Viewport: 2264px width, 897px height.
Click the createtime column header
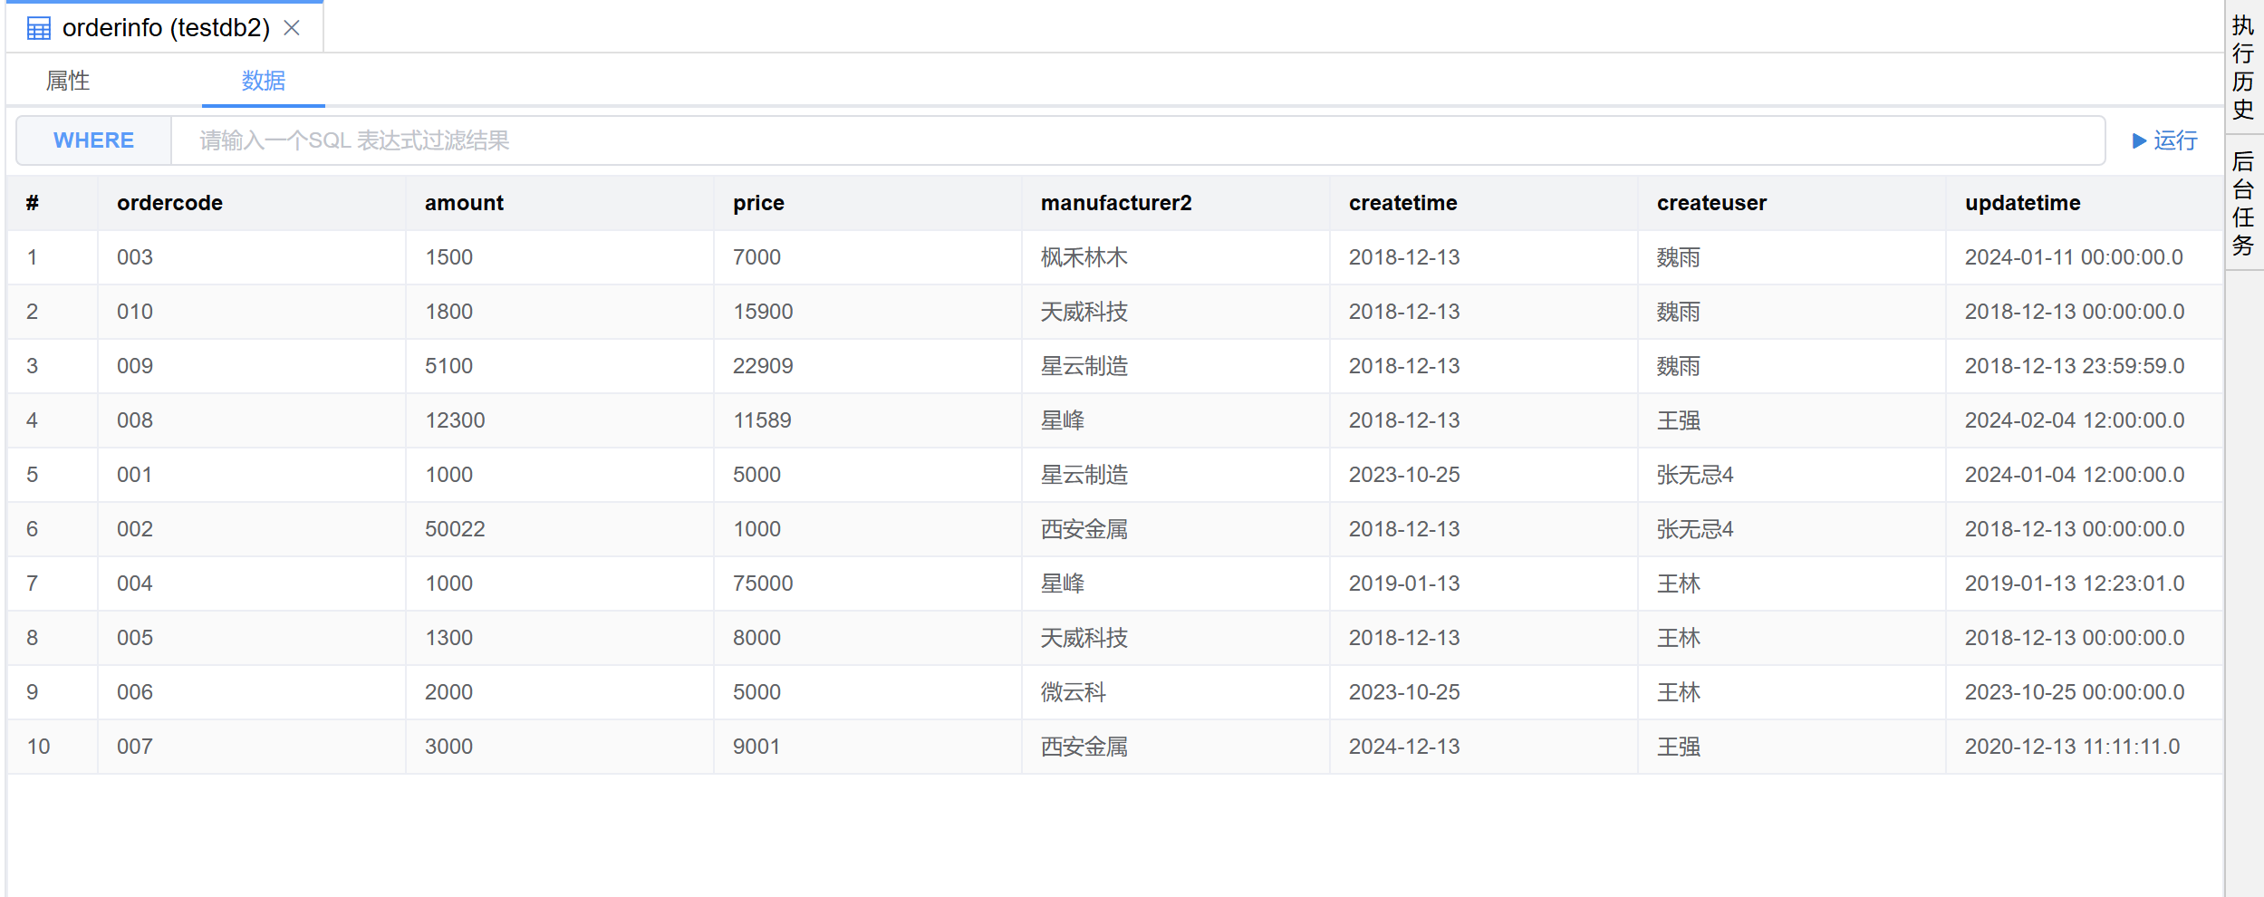(1402, 203)
